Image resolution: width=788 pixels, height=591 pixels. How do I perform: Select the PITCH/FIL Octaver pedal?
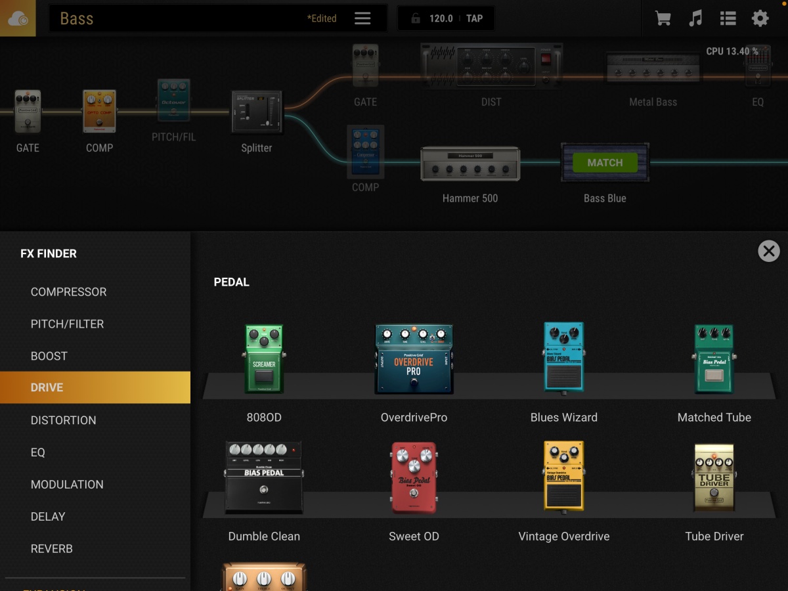tap(173, 100)
